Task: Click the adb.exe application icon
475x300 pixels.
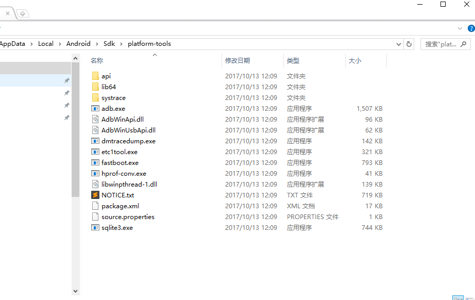Action: 95,108
